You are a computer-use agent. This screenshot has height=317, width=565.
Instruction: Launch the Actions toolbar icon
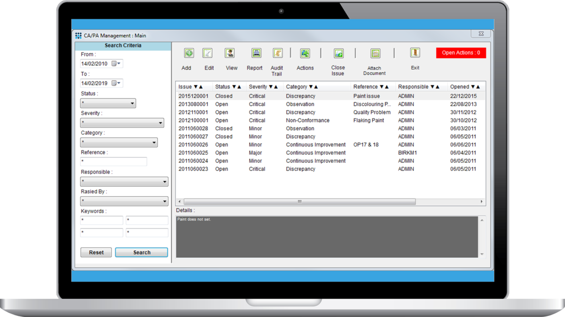[305, 53]
